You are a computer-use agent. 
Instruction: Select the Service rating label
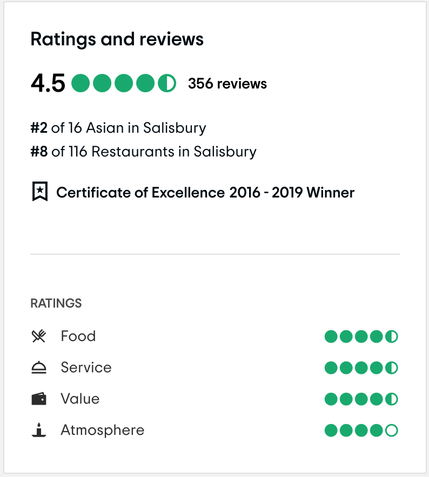pyautogui.click(x=86, y=367)
